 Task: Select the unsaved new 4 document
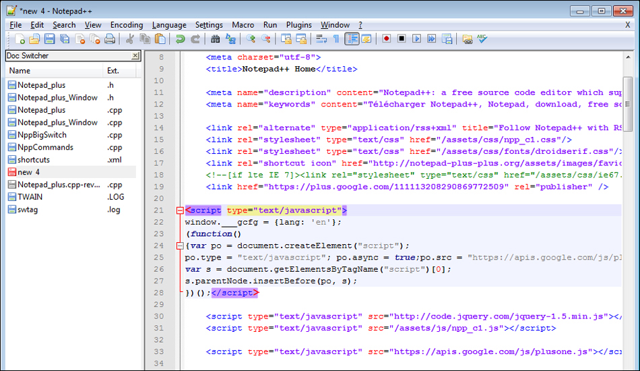[71, 172]
